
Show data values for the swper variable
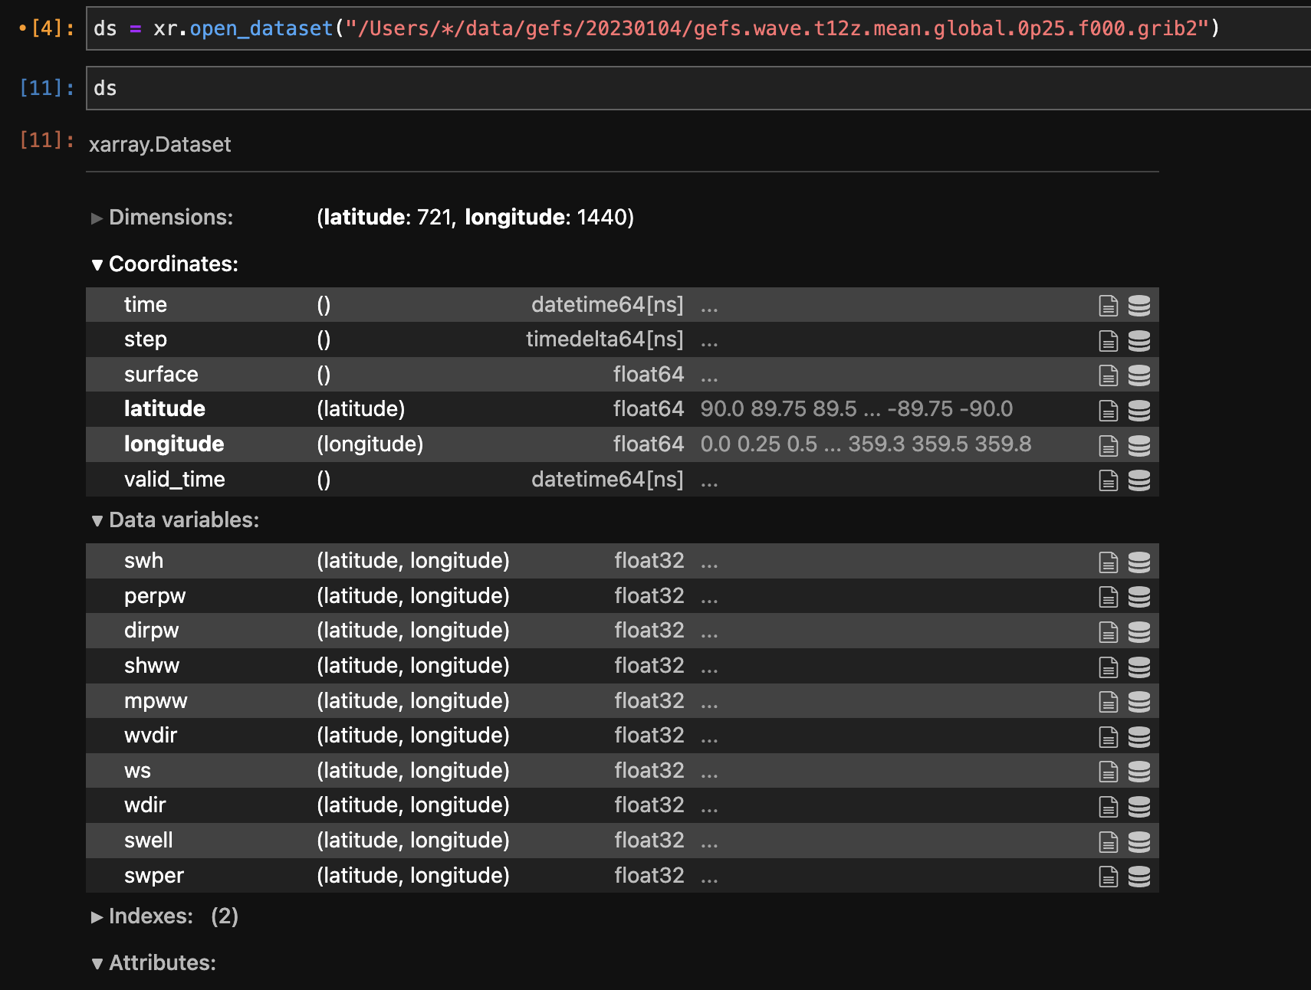(x=1140, y=875)
